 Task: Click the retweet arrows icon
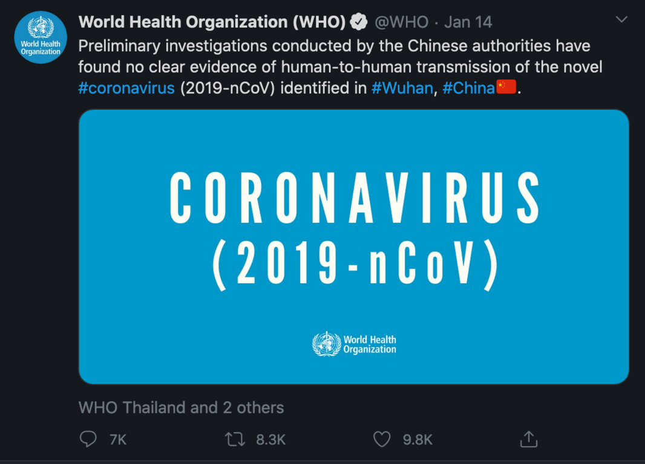click(235, 439)
